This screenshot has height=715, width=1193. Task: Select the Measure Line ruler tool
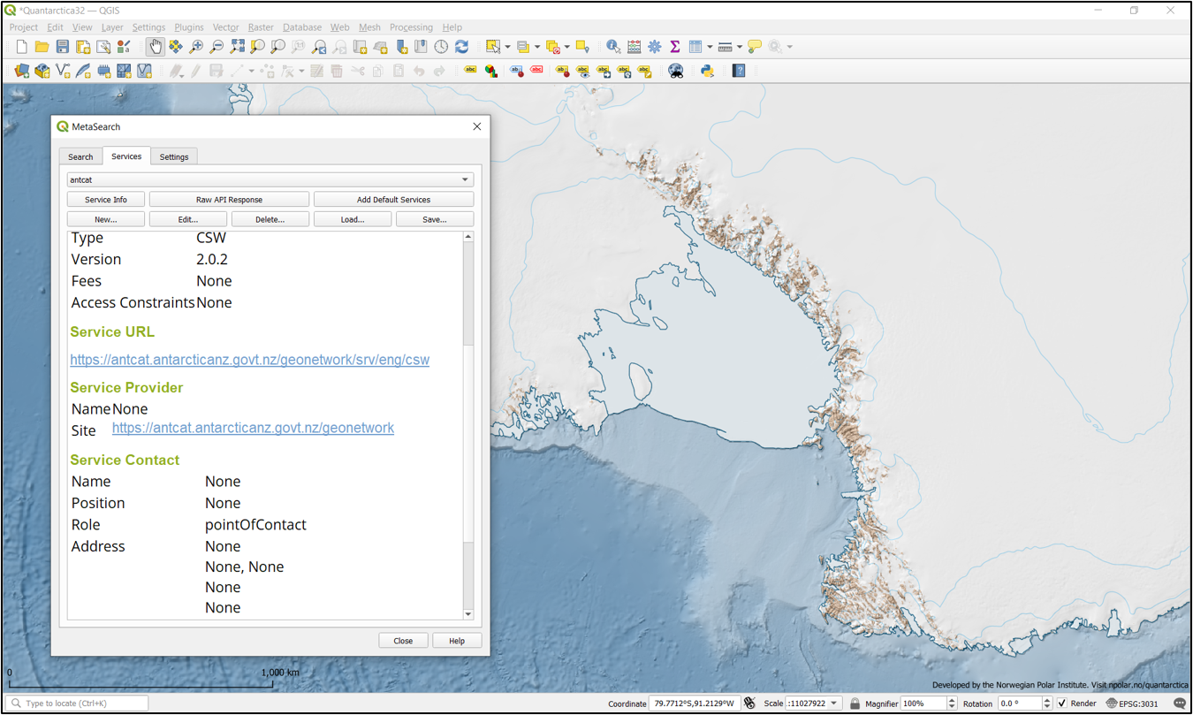[x=726, y=47]
